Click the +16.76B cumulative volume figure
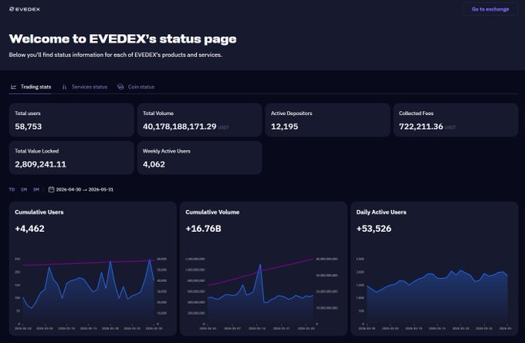The width and height of the screenshot is (525, 343). (x=203, y=229)
